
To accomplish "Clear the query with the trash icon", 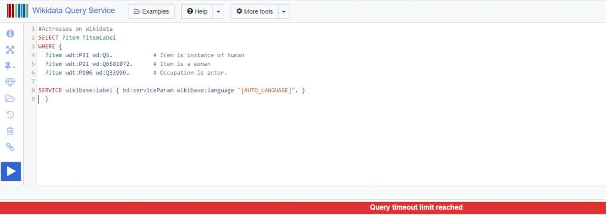I will coord(11,131).
